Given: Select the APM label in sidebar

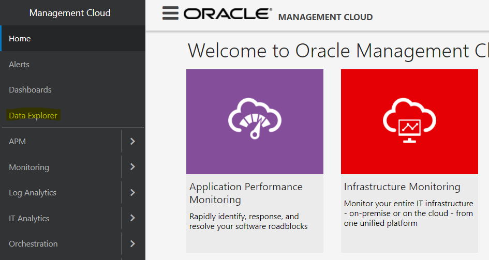Looking at the screenshot, I should [x=17, y=141].
